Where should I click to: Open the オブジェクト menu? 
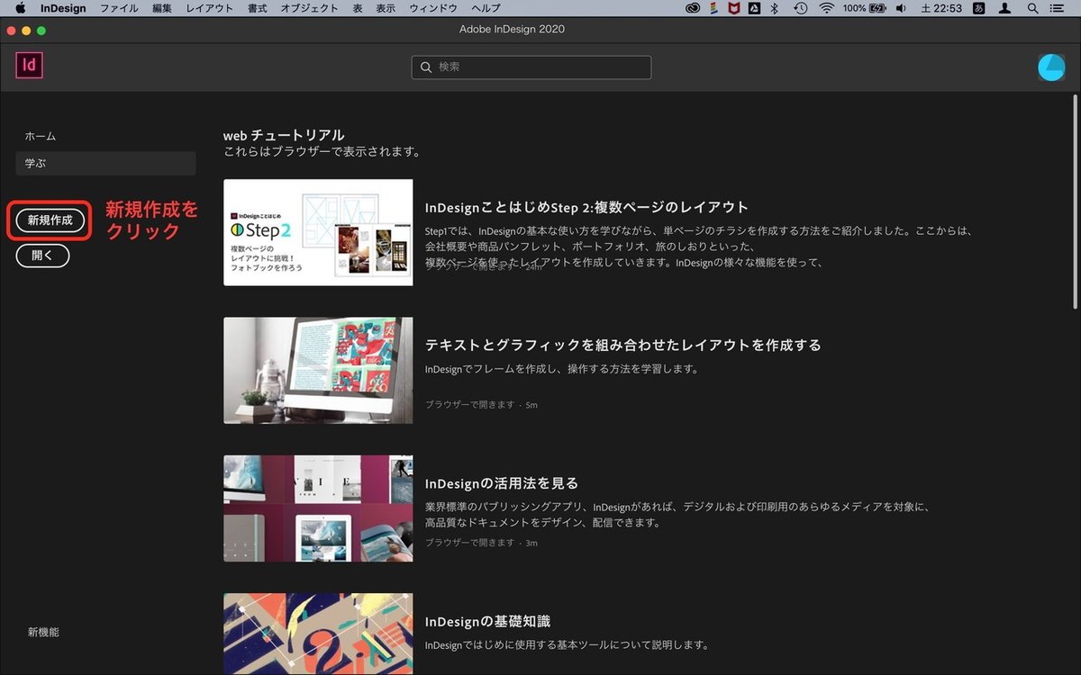click(x=309, y=8)
